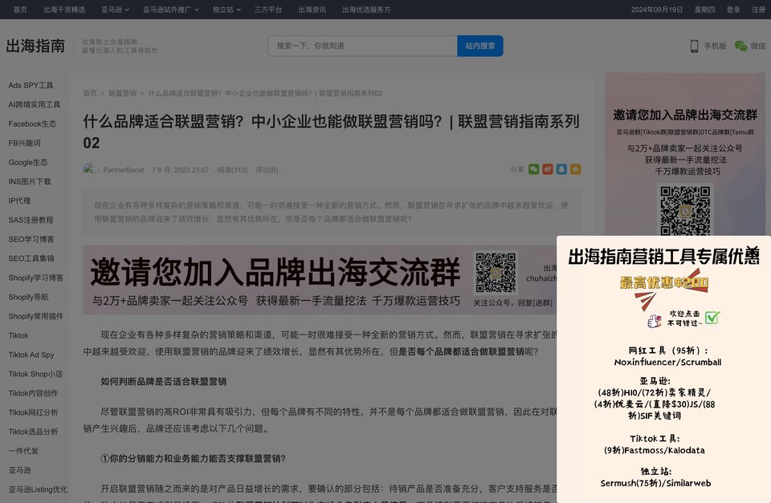The height and width of the screenshot is (503, 771).
Task: Open Tiktok选品分析 sidebar category
Action: click(33, 432)
